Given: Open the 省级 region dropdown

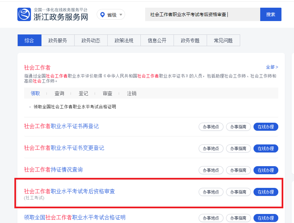Looking at the screenshot, I should (x=111, y=15).
